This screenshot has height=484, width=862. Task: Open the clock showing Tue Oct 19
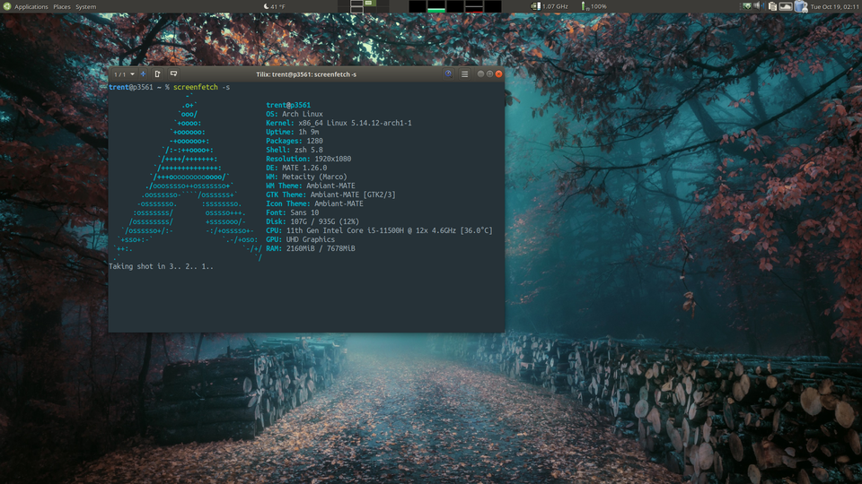pyautogui.click(x=833, y=6)
